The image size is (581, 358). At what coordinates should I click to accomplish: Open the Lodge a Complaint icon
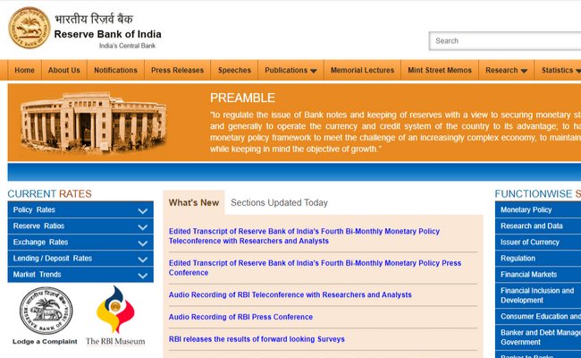point(46,313)
